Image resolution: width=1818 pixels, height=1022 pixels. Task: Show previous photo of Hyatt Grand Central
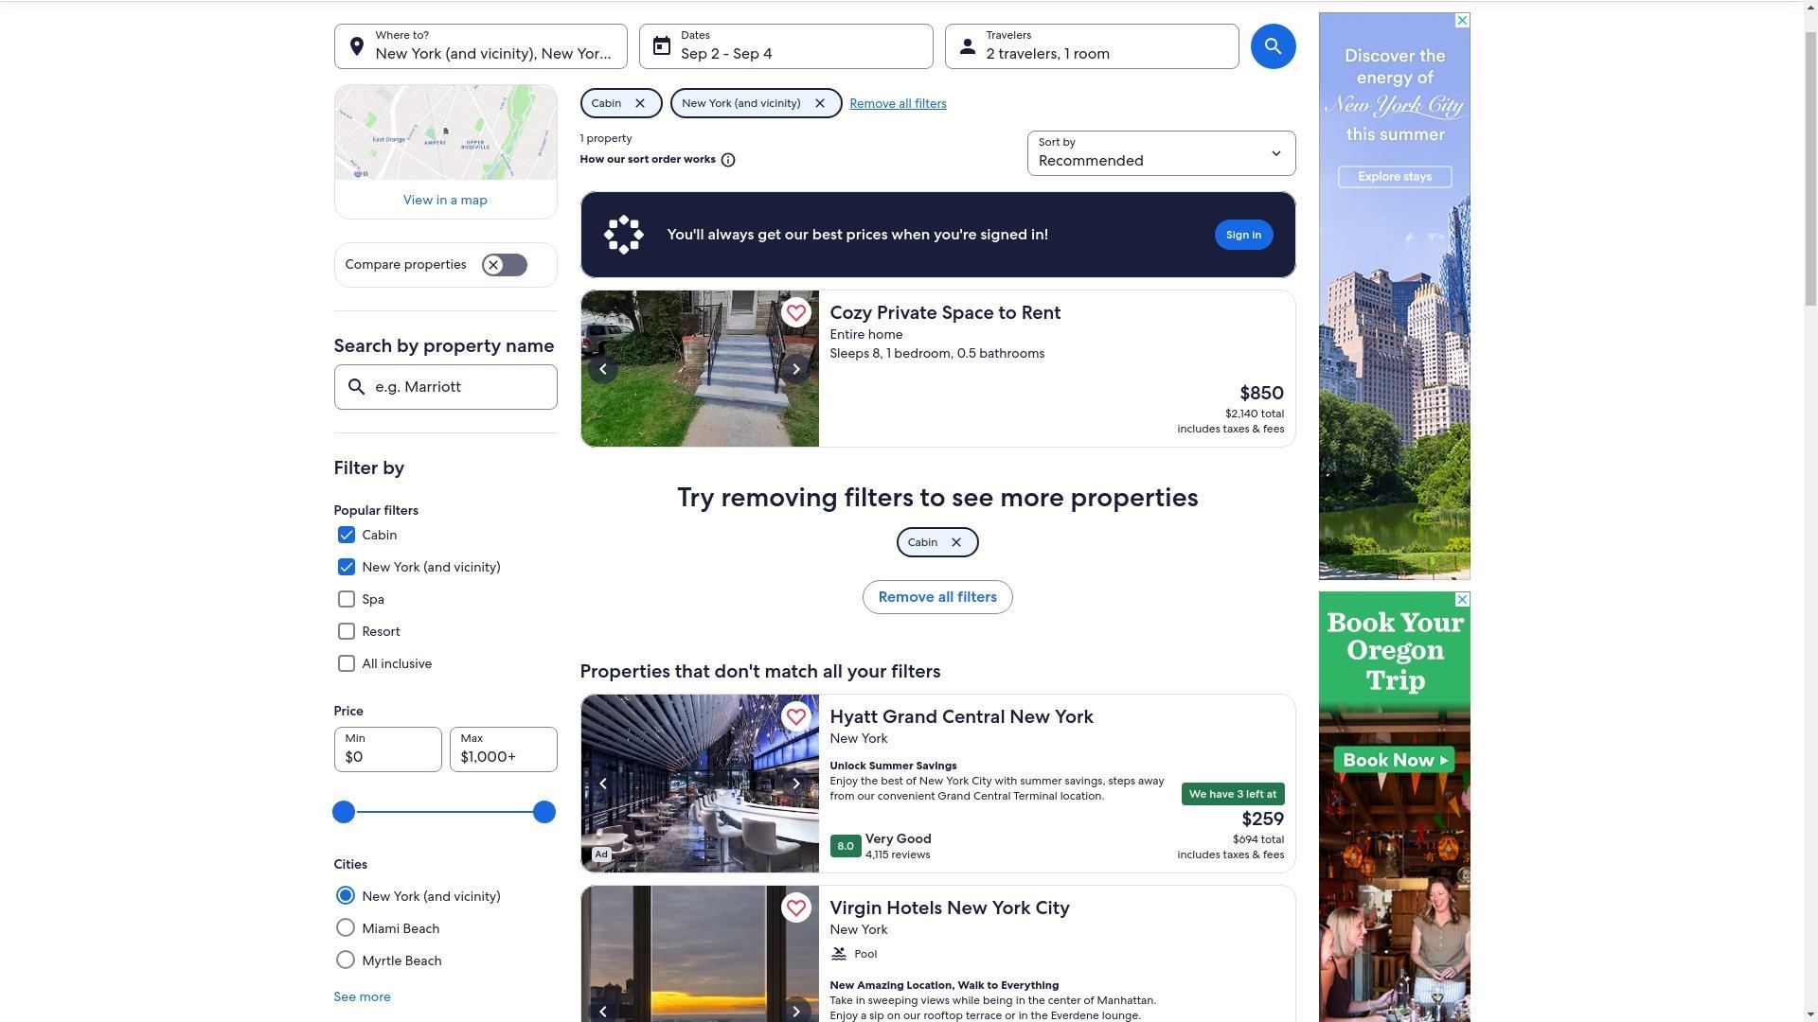pos(603,784)
